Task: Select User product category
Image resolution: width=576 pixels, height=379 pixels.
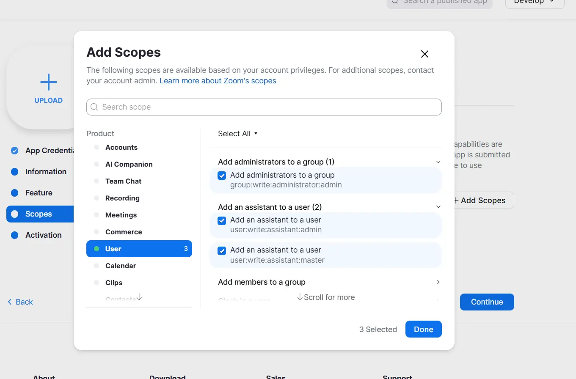Action: click(139, 249)
